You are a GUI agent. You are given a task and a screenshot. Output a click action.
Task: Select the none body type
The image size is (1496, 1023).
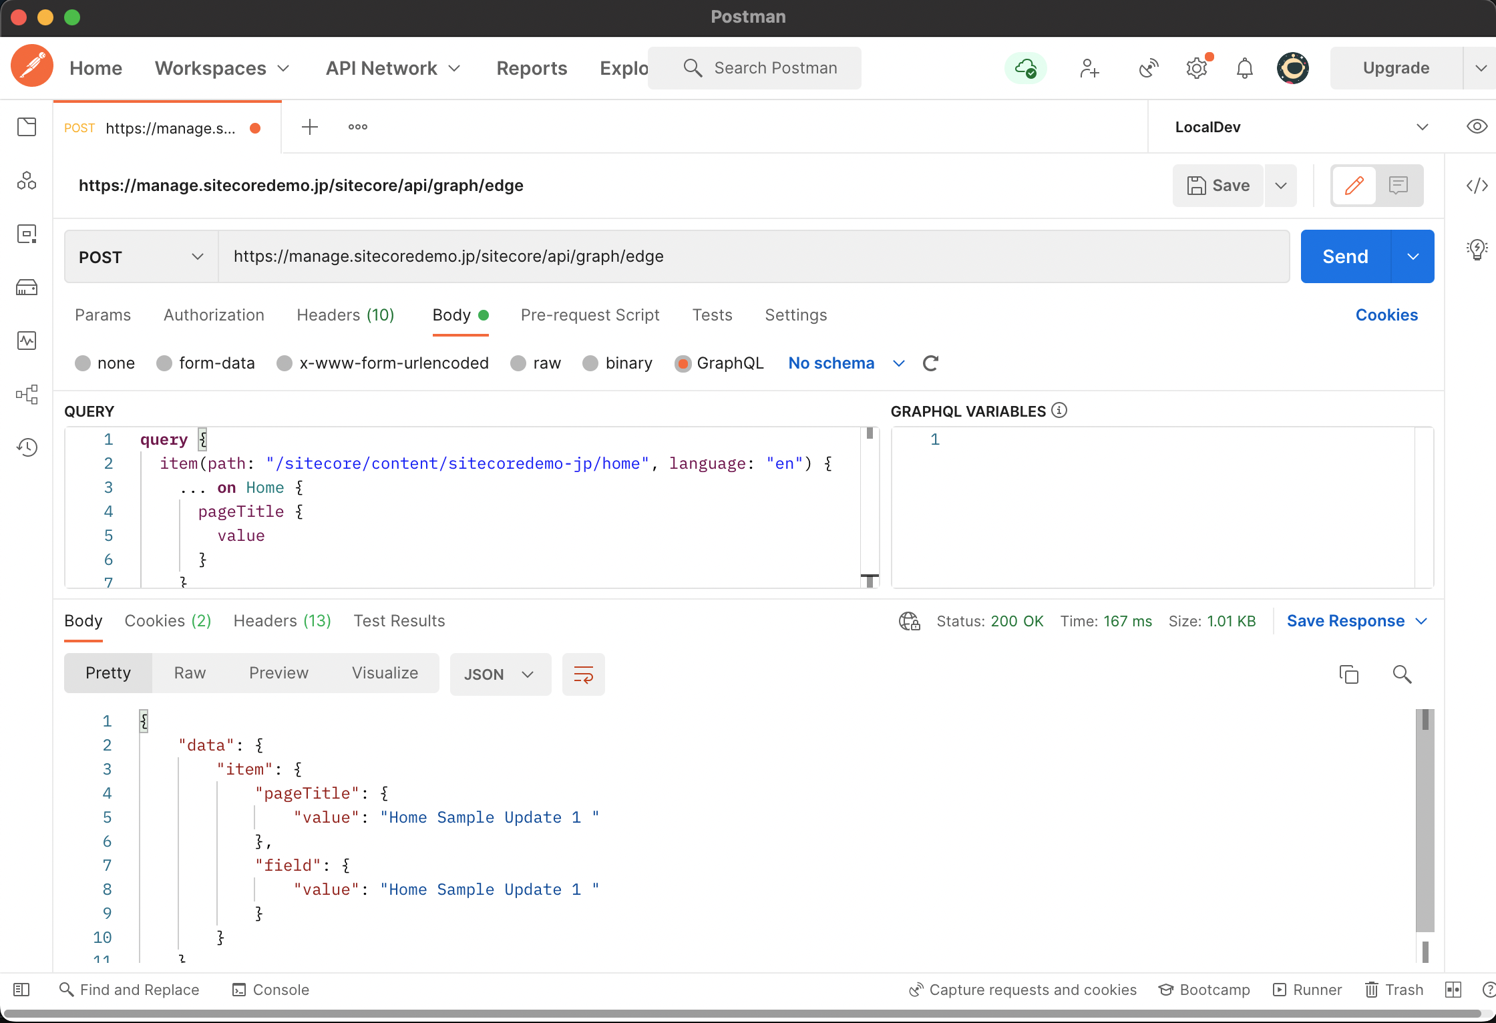click(83, 363)
